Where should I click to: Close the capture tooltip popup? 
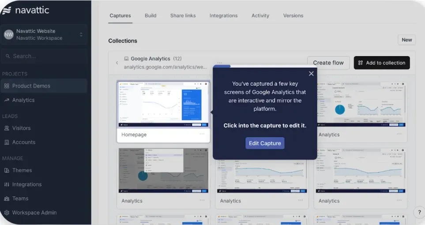(x=311, y=73)
